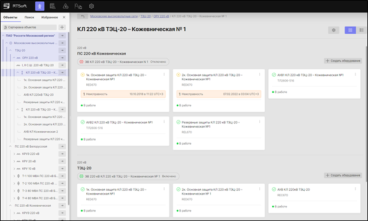
Task: Follow the Московские высоковольтные сети breadcrumb link
Action: click(114, 16)
